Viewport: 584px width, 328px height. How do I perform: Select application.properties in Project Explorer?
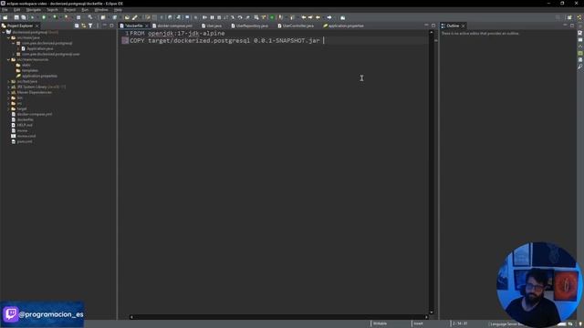tap(39, 76)
